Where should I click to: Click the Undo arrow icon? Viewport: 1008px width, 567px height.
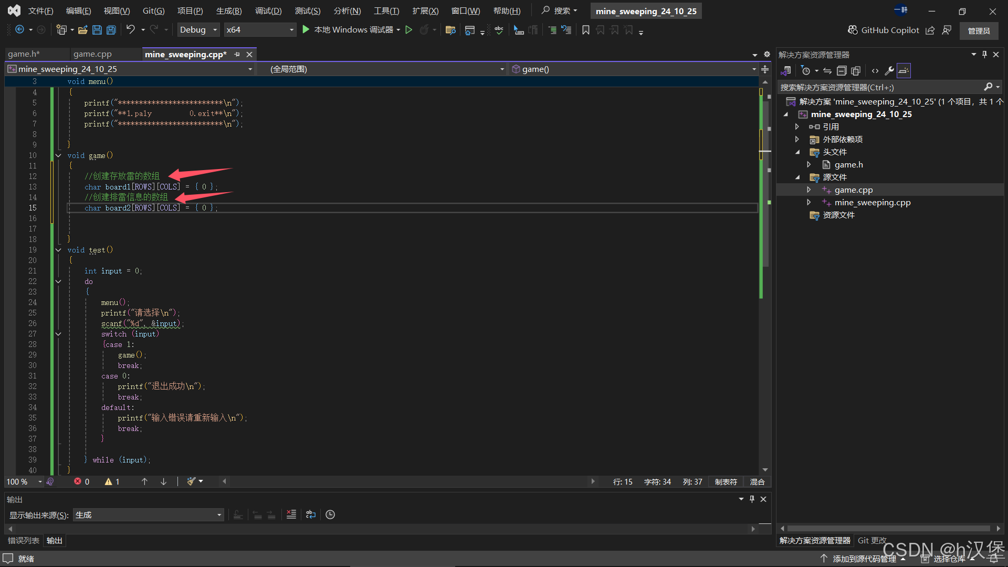point(130,30)
